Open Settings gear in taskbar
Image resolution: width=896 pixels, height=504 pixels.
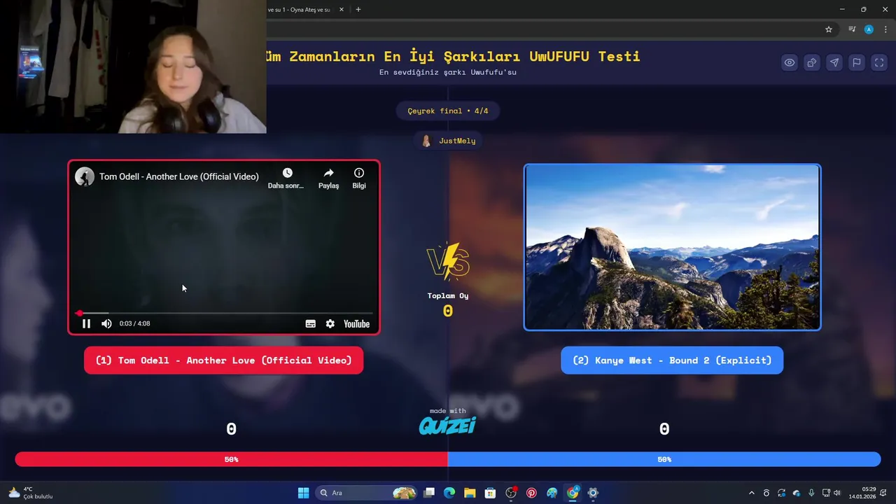(593, 493)
